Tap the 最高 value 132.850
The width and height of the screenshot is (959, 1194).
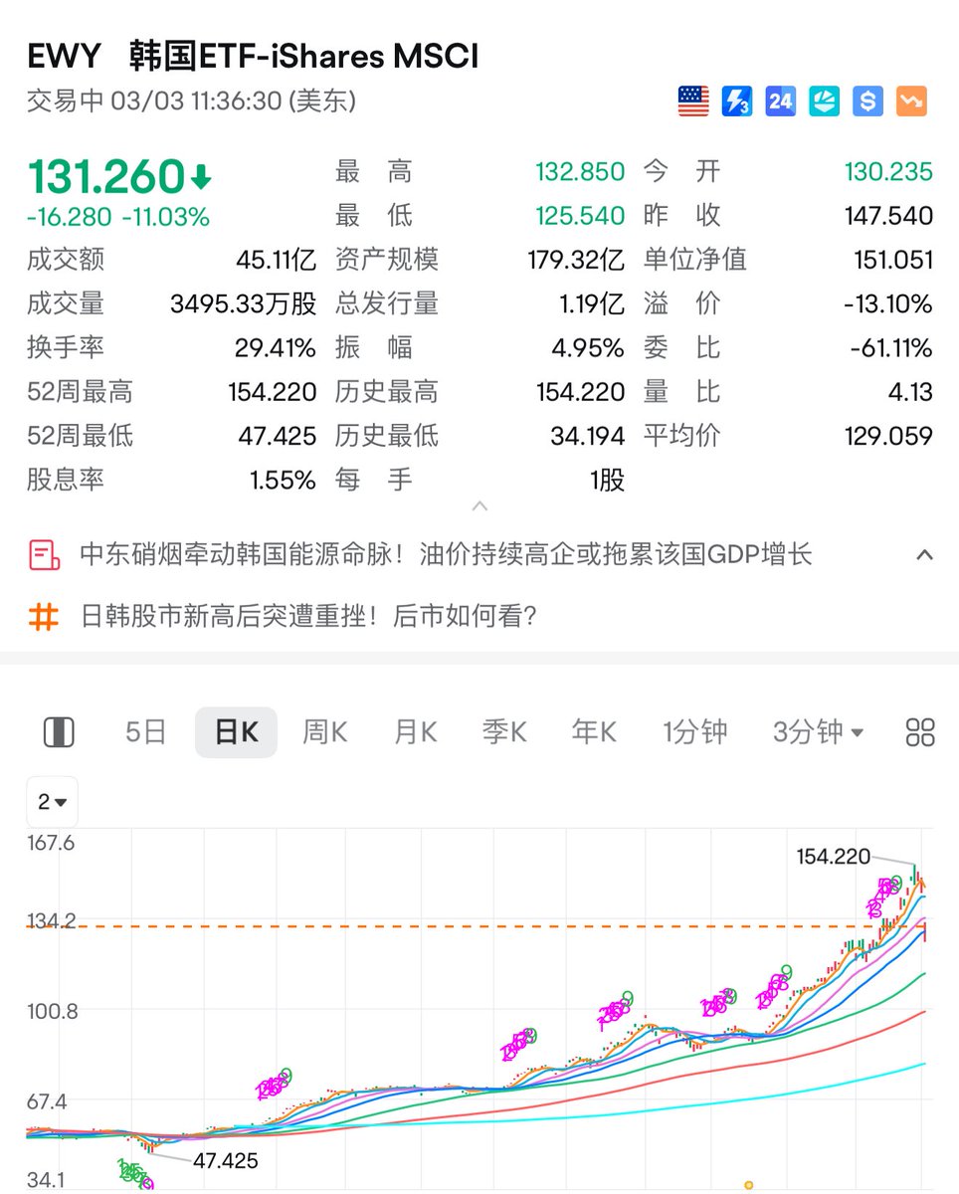click(580, 172)
